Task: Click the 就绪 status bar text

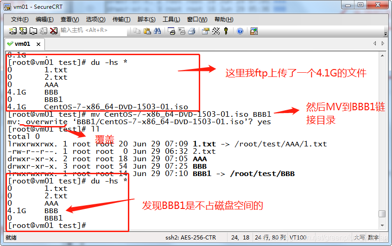Action: tap(11, 238)
